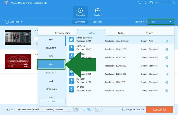Viewport: 178px width, 115px height.
Task: Switch to the Converter tab
Action: (x=80, y=12)
